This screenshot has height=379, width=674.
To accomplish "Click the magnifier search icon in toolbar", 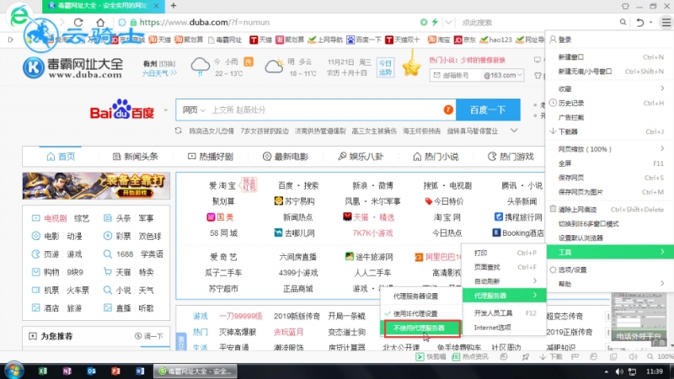I will [623, 23].
